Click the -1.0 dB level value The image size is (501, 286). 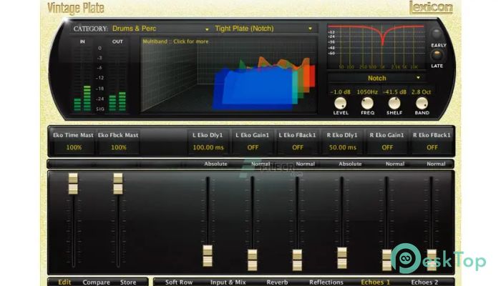pyautogui.click(x=340, y=92)
